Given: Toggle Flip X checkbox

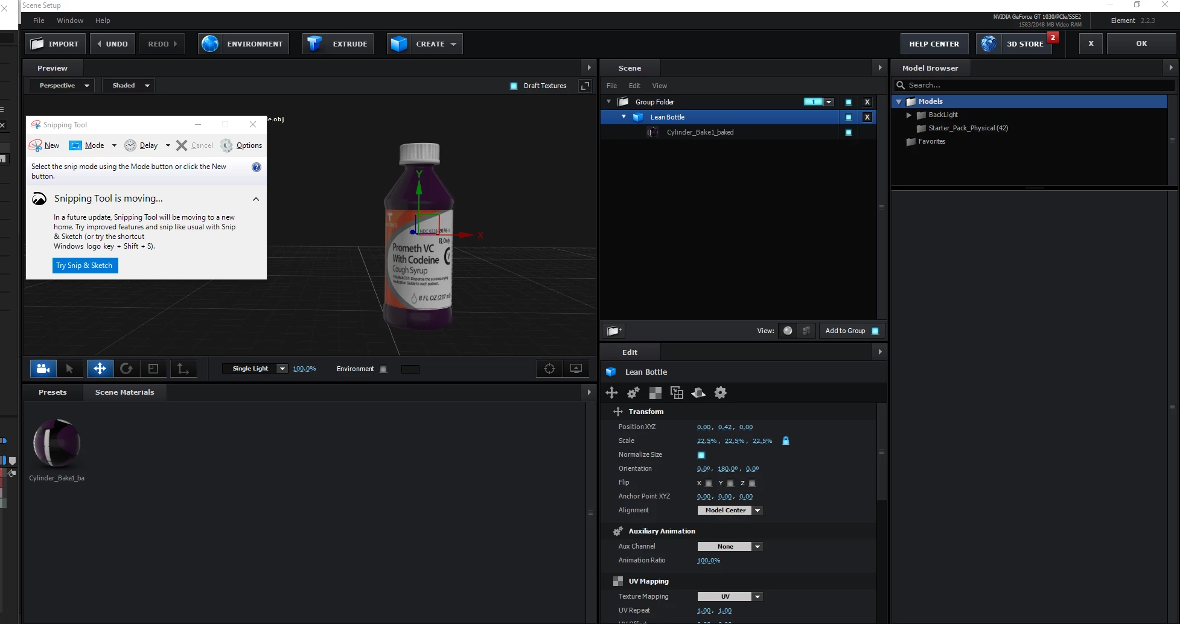Looking at the screenshot, I should pyautogui.click(x=709, y=483).
